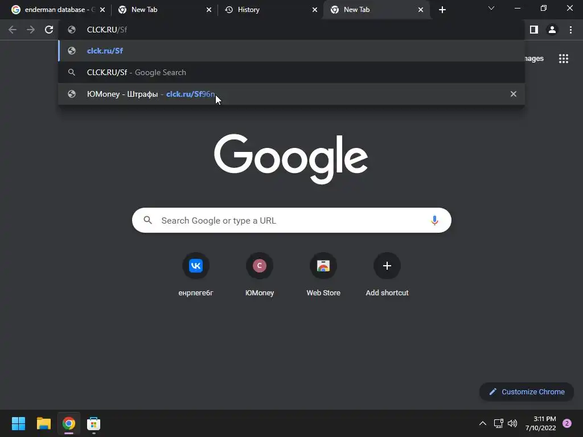The height and width of the screenshot is (437, 583).
Task: Select the clck.ru/Sf suggestion
Action: (291, 51)
